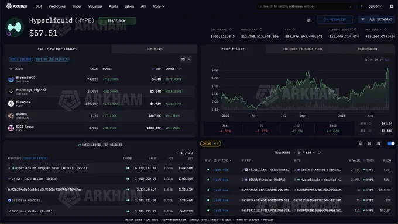
Task: Click the @homerfan33 avatar
Action: click(x=11, y=79)
